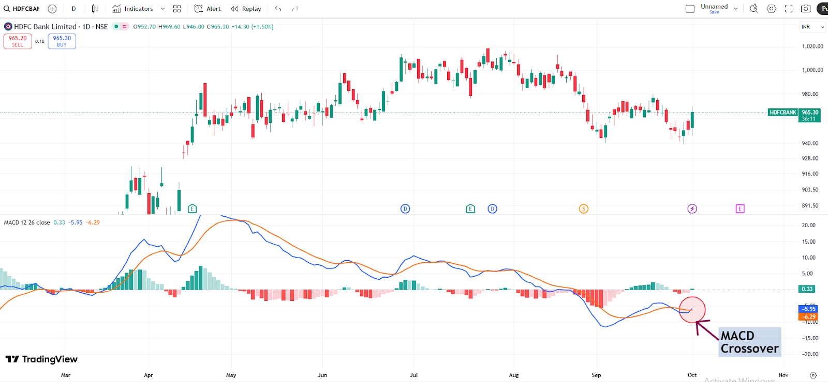Enter fullscreen mode
This screenshot has height=382, width=828.
(x=789, y=9)
